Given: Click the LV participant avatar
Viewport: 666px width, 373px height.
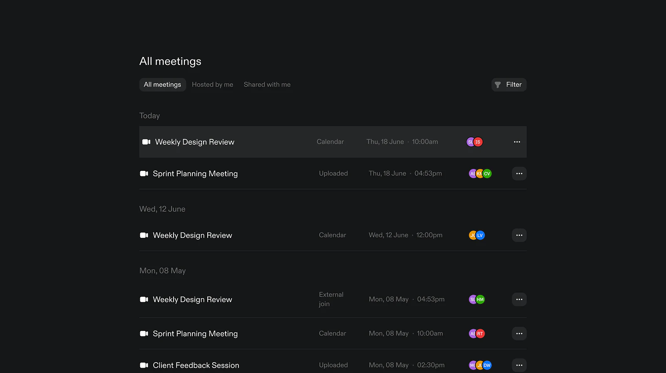Looking at the screenshot, I should coord(480,235).
